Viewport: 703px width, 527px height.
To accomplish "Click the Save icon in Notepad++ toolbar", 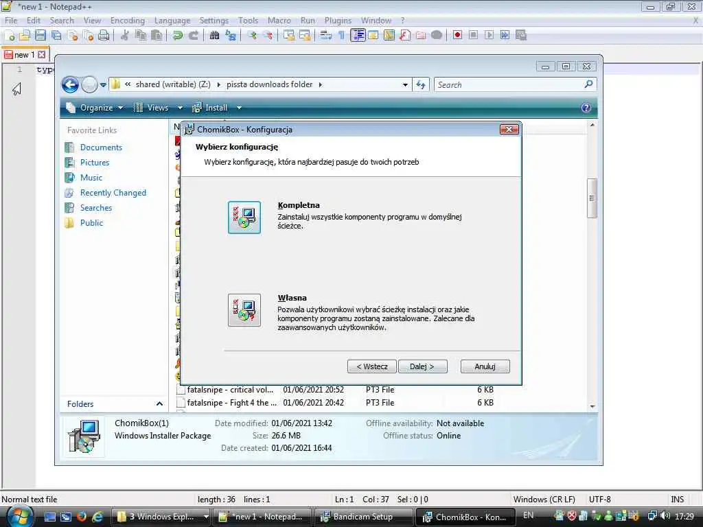I will (x=41, y=36).
